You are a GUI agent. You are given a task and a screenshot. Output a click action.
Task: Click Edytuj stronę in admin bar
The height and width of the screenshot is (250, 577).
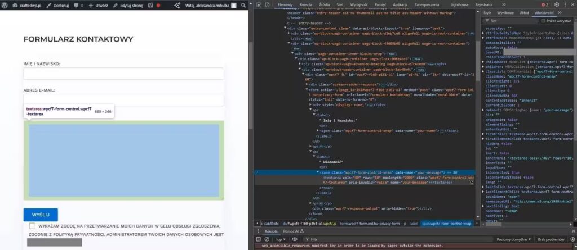pos(128,6)
